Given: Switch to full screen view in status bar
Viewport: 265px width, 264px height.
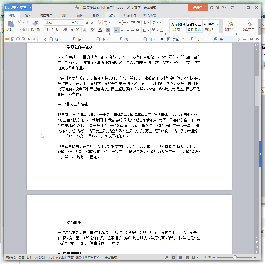Looking at the screenshot, I should (167, 257).
